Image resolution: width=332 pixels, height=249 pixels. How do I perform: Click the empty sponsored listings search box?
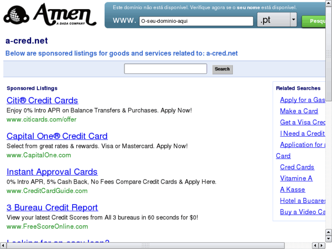166,69
